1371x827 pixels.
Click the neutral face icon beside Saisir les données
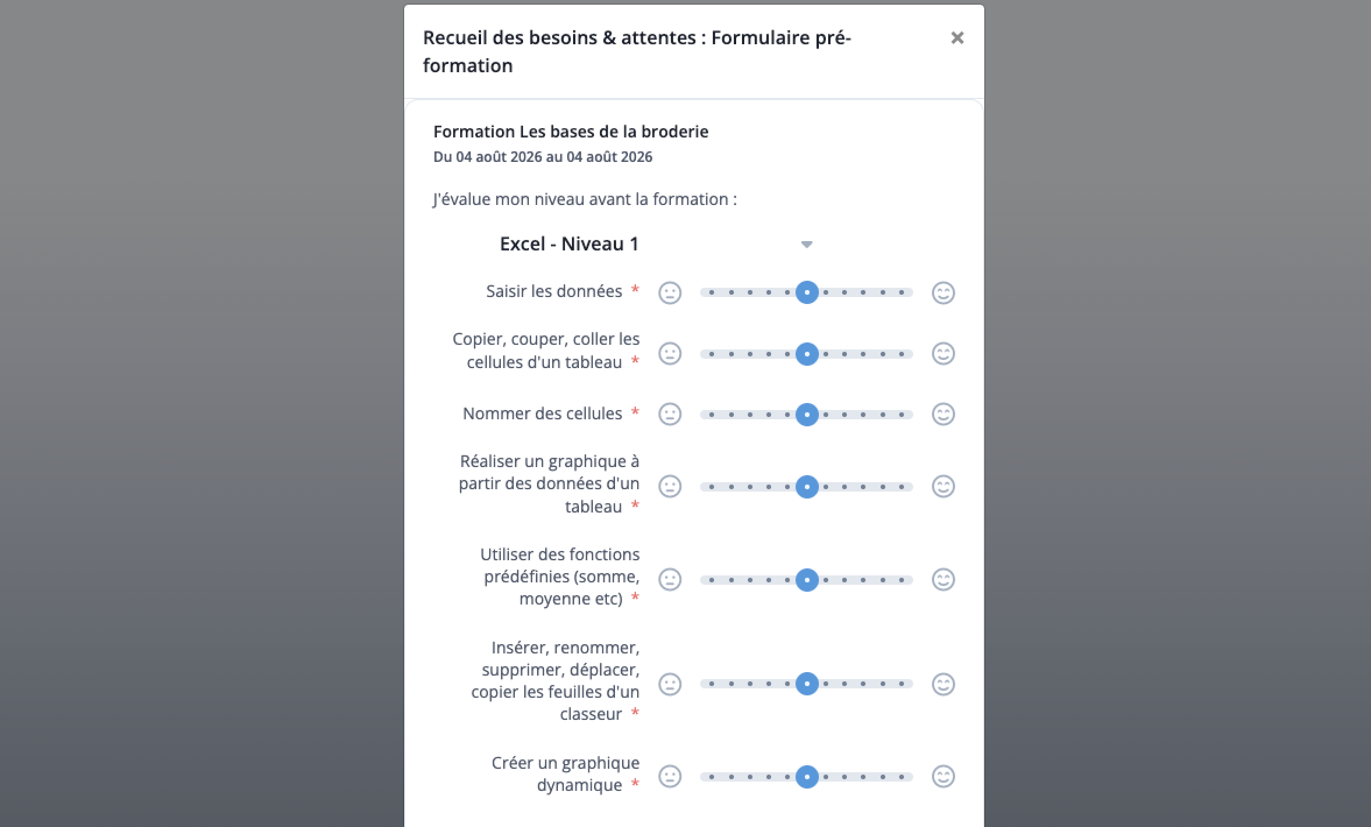coord(670,292)
